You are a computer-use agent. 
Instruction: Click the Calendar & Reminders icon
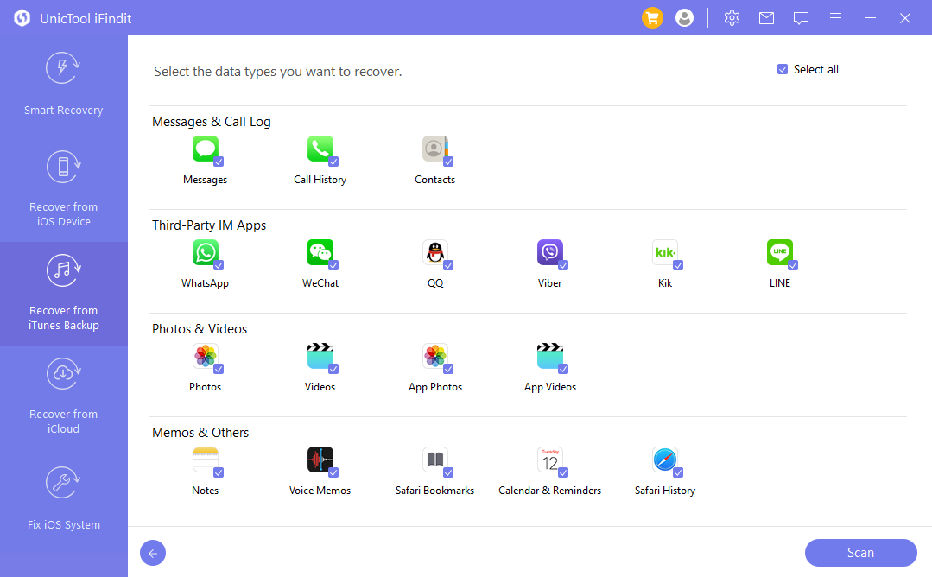point(550,460)
